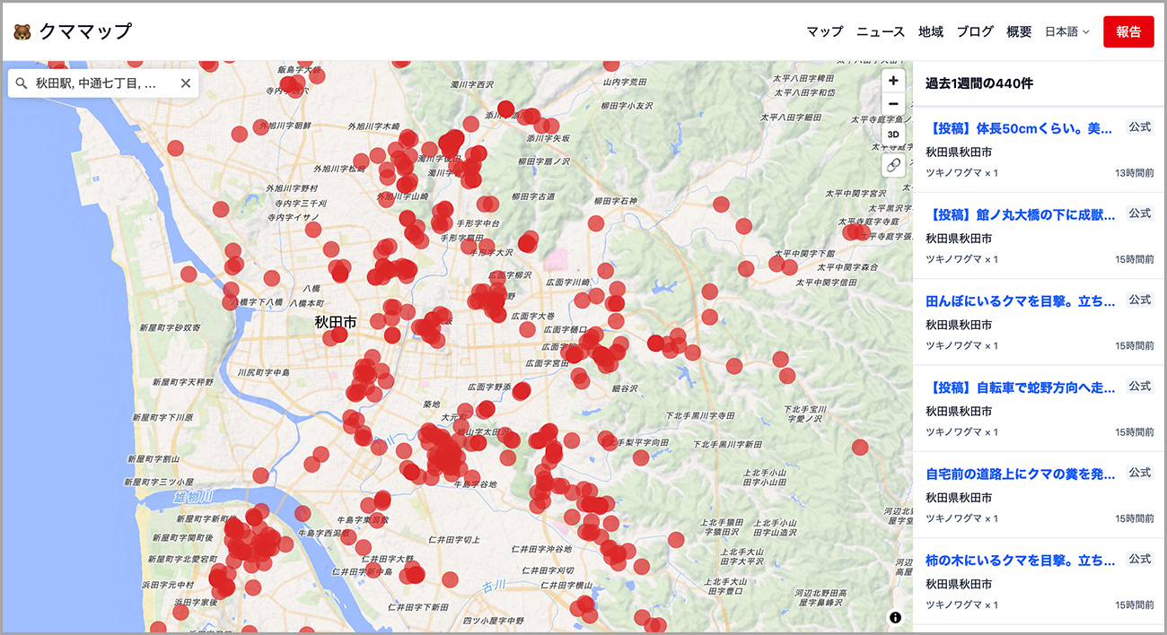Image resolution: width=1167 pixels, height=635 pixels.
Task: Open the 日本語 language dropdown
Action: [x=1066, y=31]
